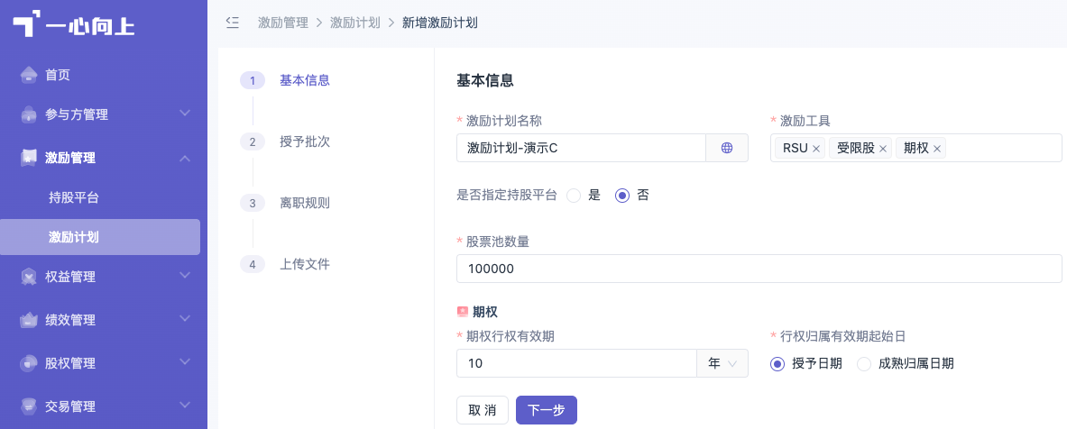This screenshot has height=429, width=1067.
Task: Click the 取消 button
Action: pos(483,410)
